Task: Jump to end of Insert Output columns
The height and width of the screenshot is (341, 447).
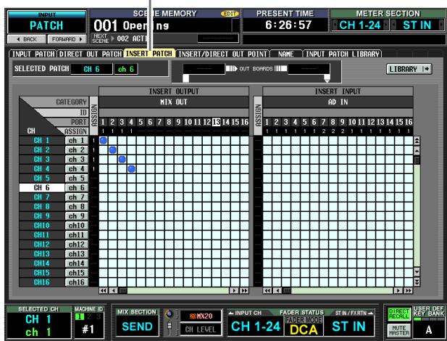Action: (244, 291)
